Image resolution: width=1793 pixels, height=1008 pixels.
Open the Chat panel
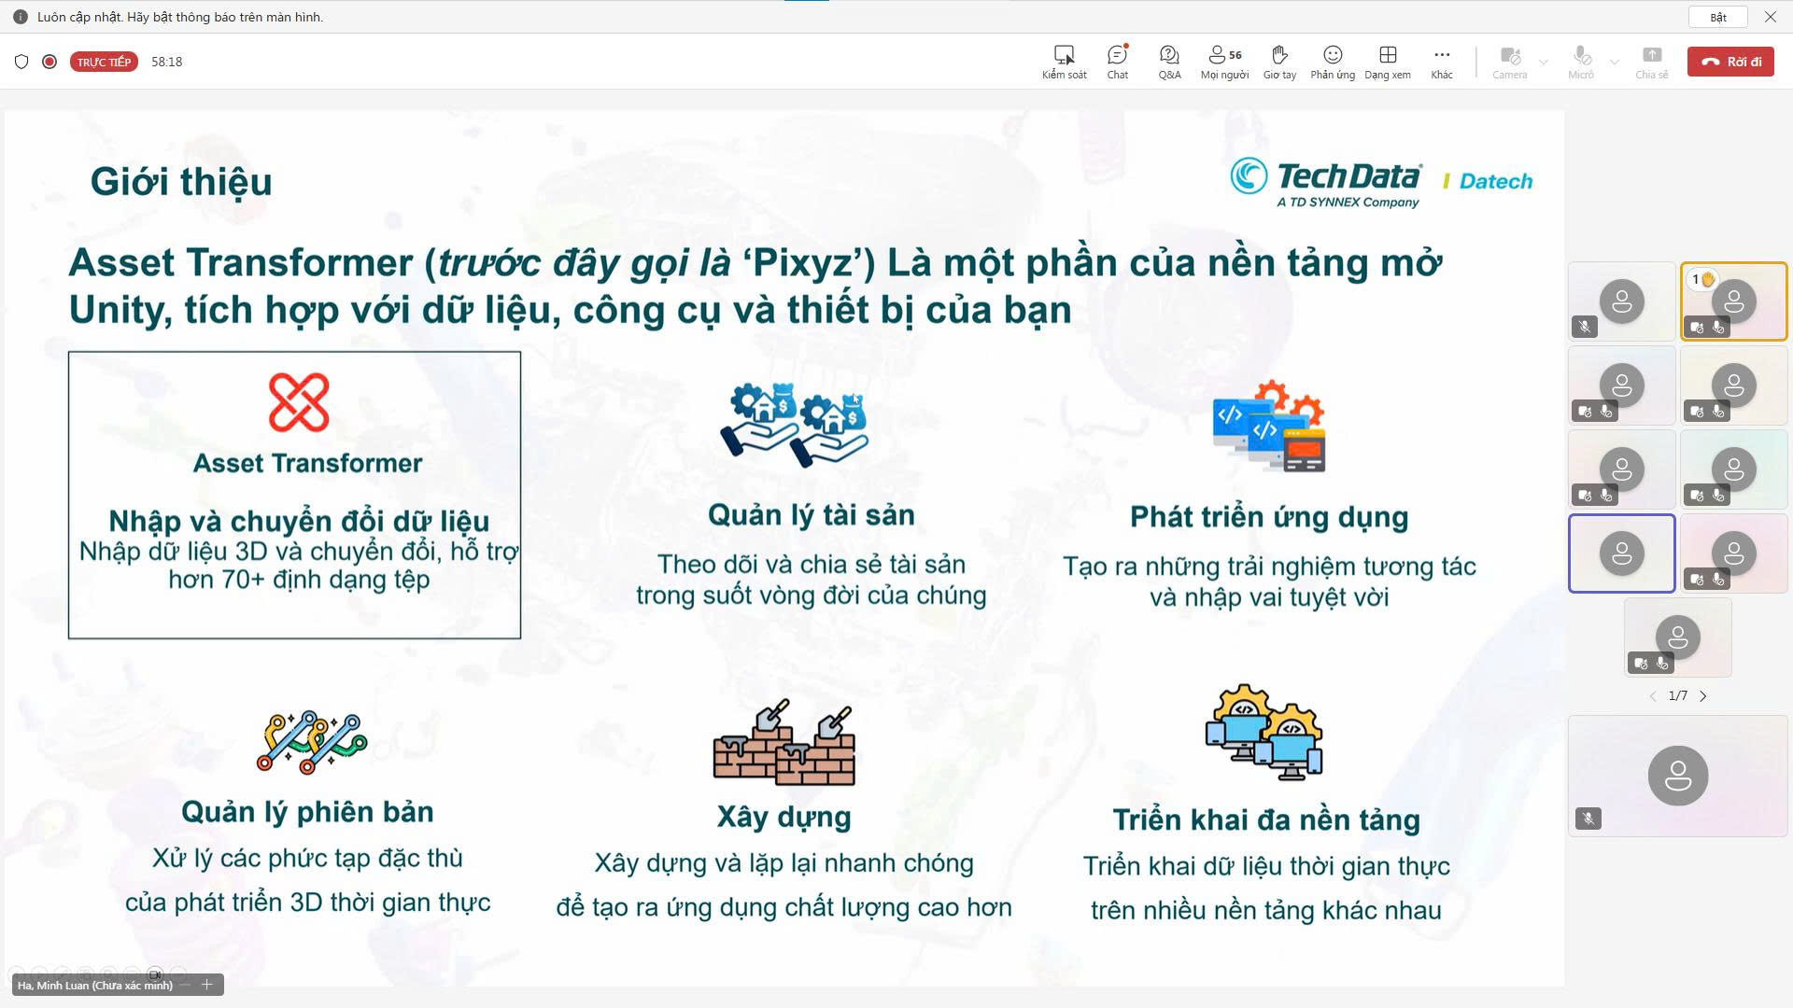[x=1117, y=62]
